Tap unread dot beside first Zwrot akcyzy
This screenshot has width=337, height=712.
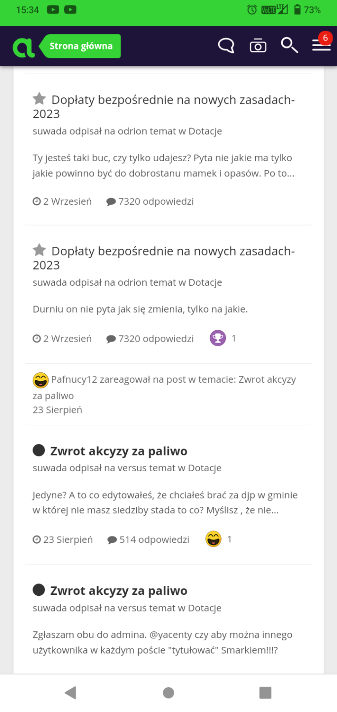[x=38, y=450]
